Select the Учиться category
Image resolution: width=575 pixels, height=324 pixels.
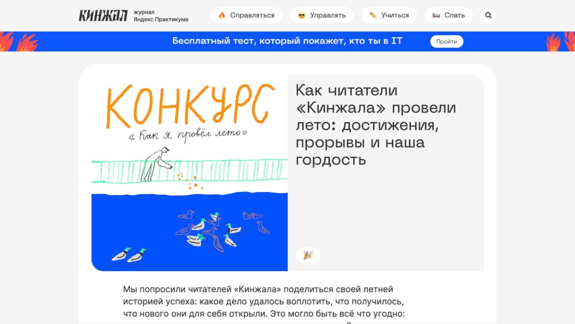tap(389, 15)
